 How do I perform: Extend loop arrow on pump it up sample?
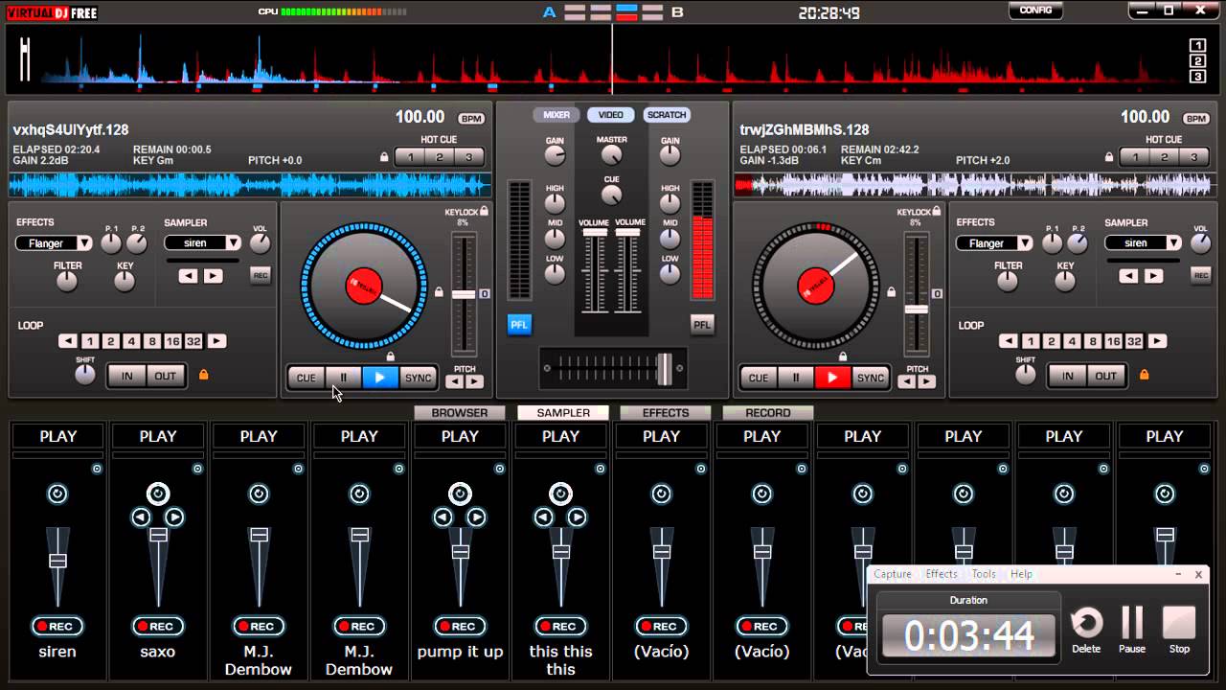click(476, 517)
